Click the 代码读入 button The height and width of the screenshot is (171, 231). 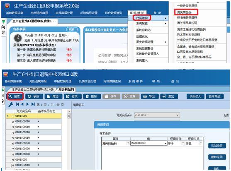[x=195, y=96]
